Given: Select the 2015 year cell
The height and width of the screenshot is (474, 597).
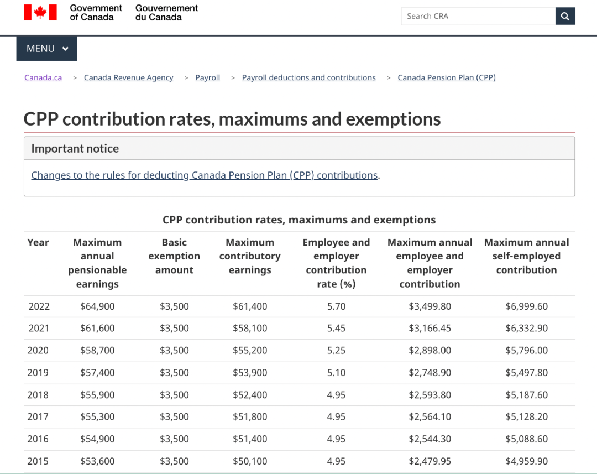Looking at the screenshot, I should point(38,461).
